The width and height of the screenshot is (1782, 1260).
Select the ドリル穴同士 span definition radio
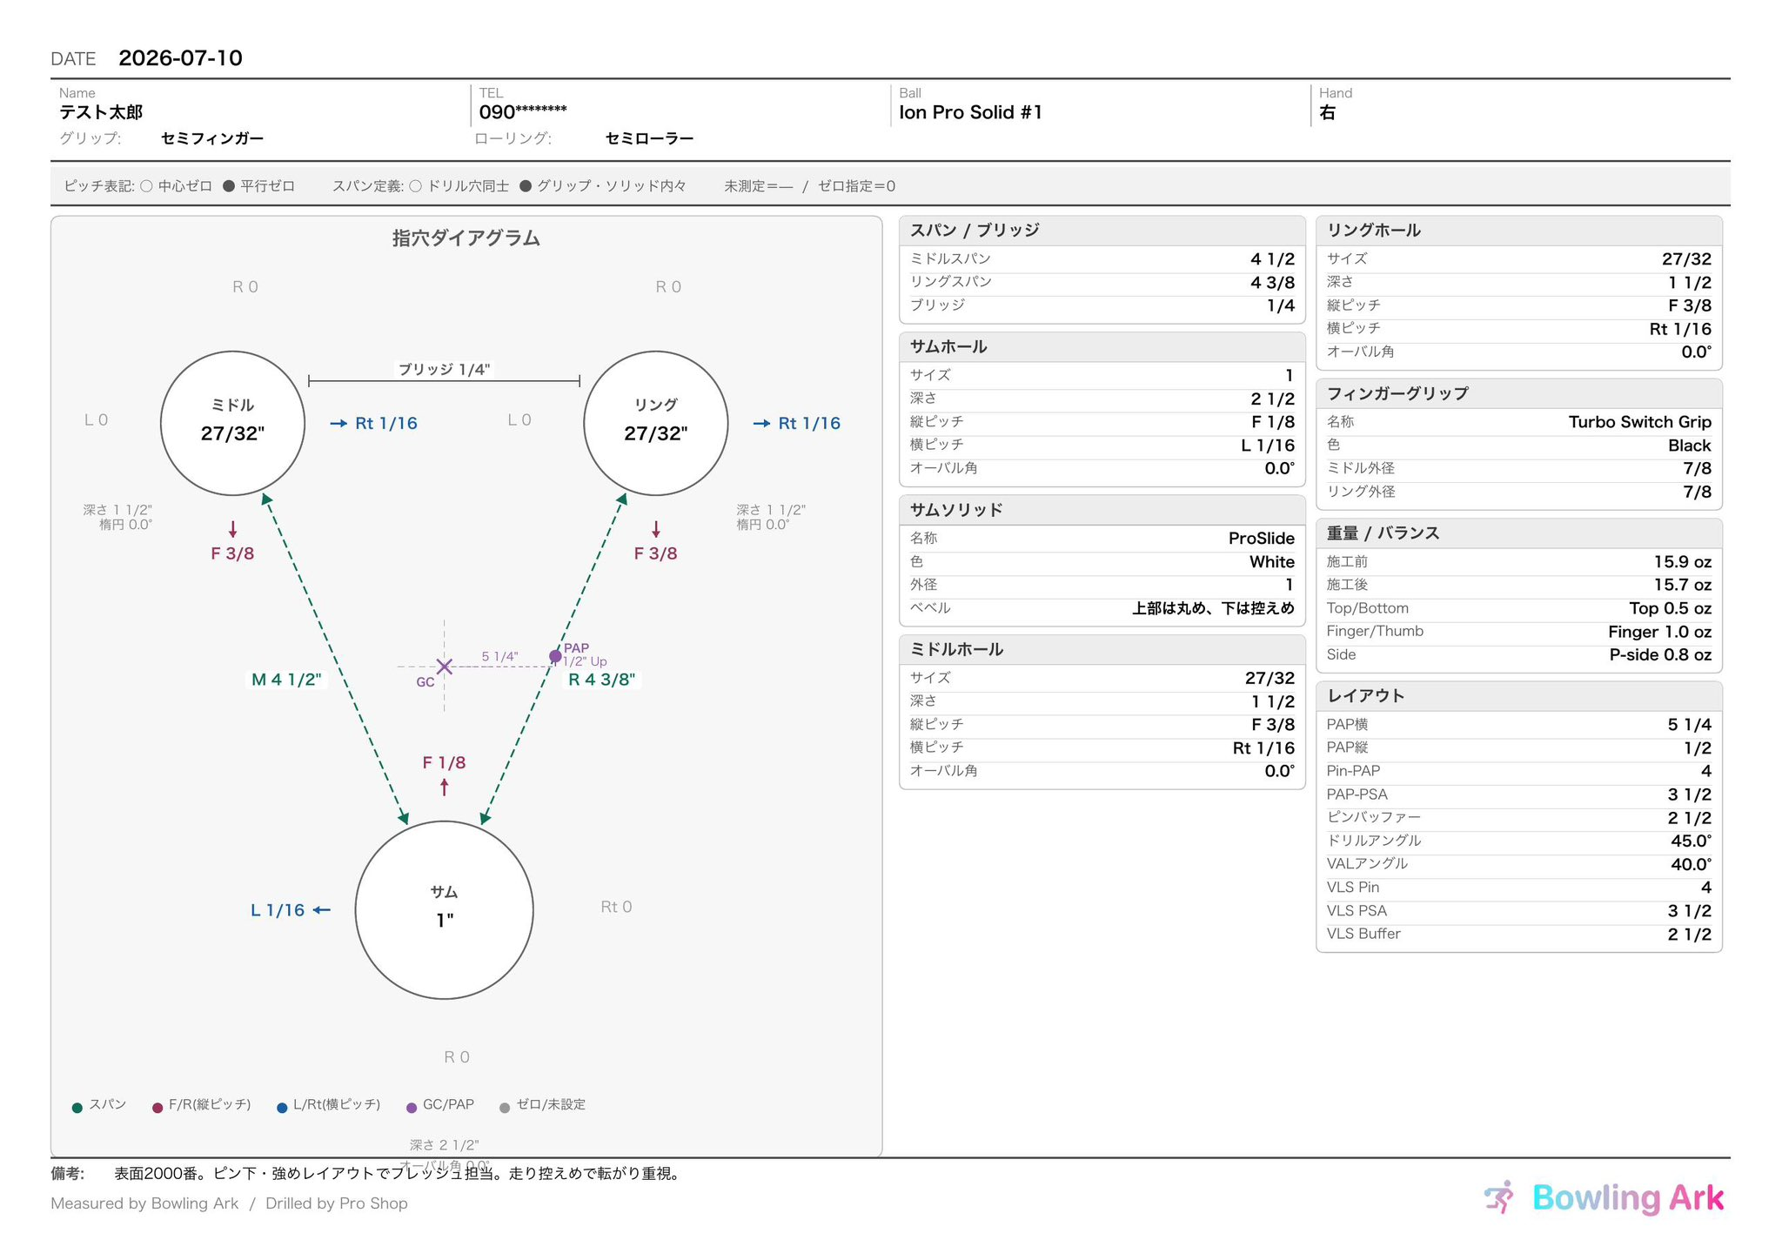415,186
